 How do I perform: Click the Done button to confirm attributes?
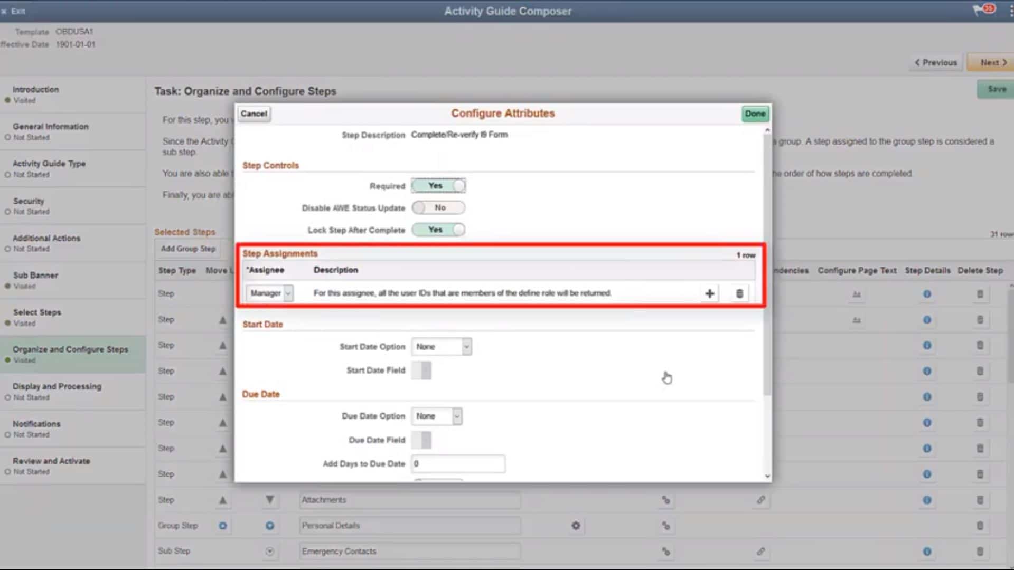[755, 113]
